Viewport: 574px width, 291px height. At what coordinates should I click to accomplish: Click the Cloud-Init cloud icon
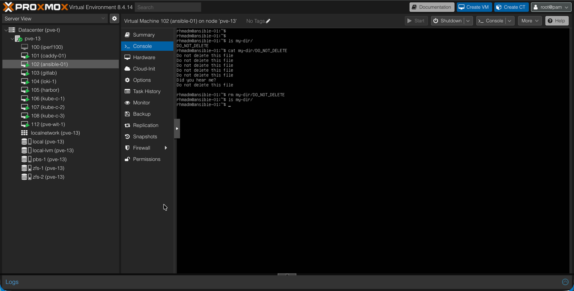[x=127, y=69]
